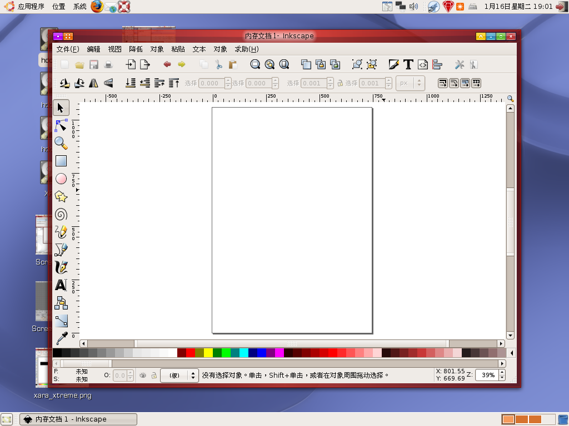This screenshot has height=426, width=569.
Task: Open Align and Distribute icon
Action: tap(437, 64)
